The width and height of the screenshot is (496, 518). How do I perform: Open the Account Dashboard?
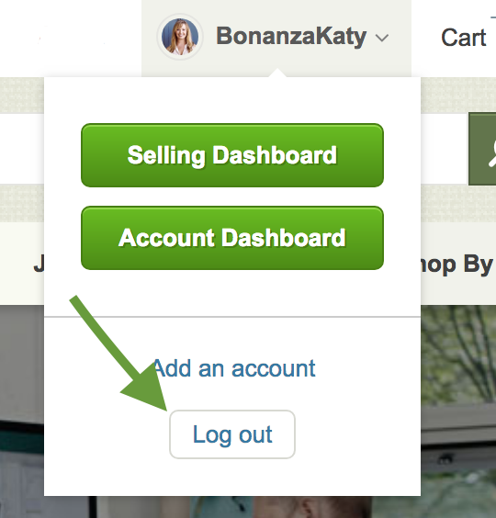pyautogui.click(x=232, y=238)
